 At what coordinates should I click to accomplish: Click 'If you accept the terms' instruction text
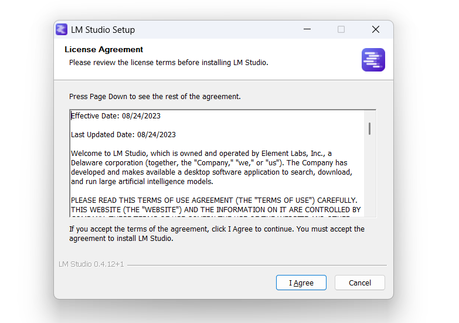click(217, 234)
